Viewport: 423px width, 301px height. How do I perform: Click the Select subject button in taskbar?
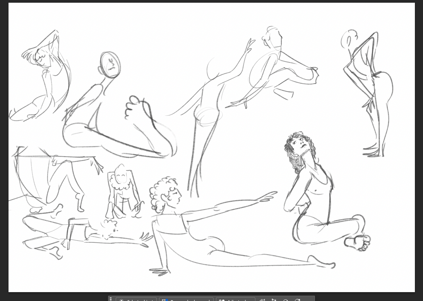(136, 299)
